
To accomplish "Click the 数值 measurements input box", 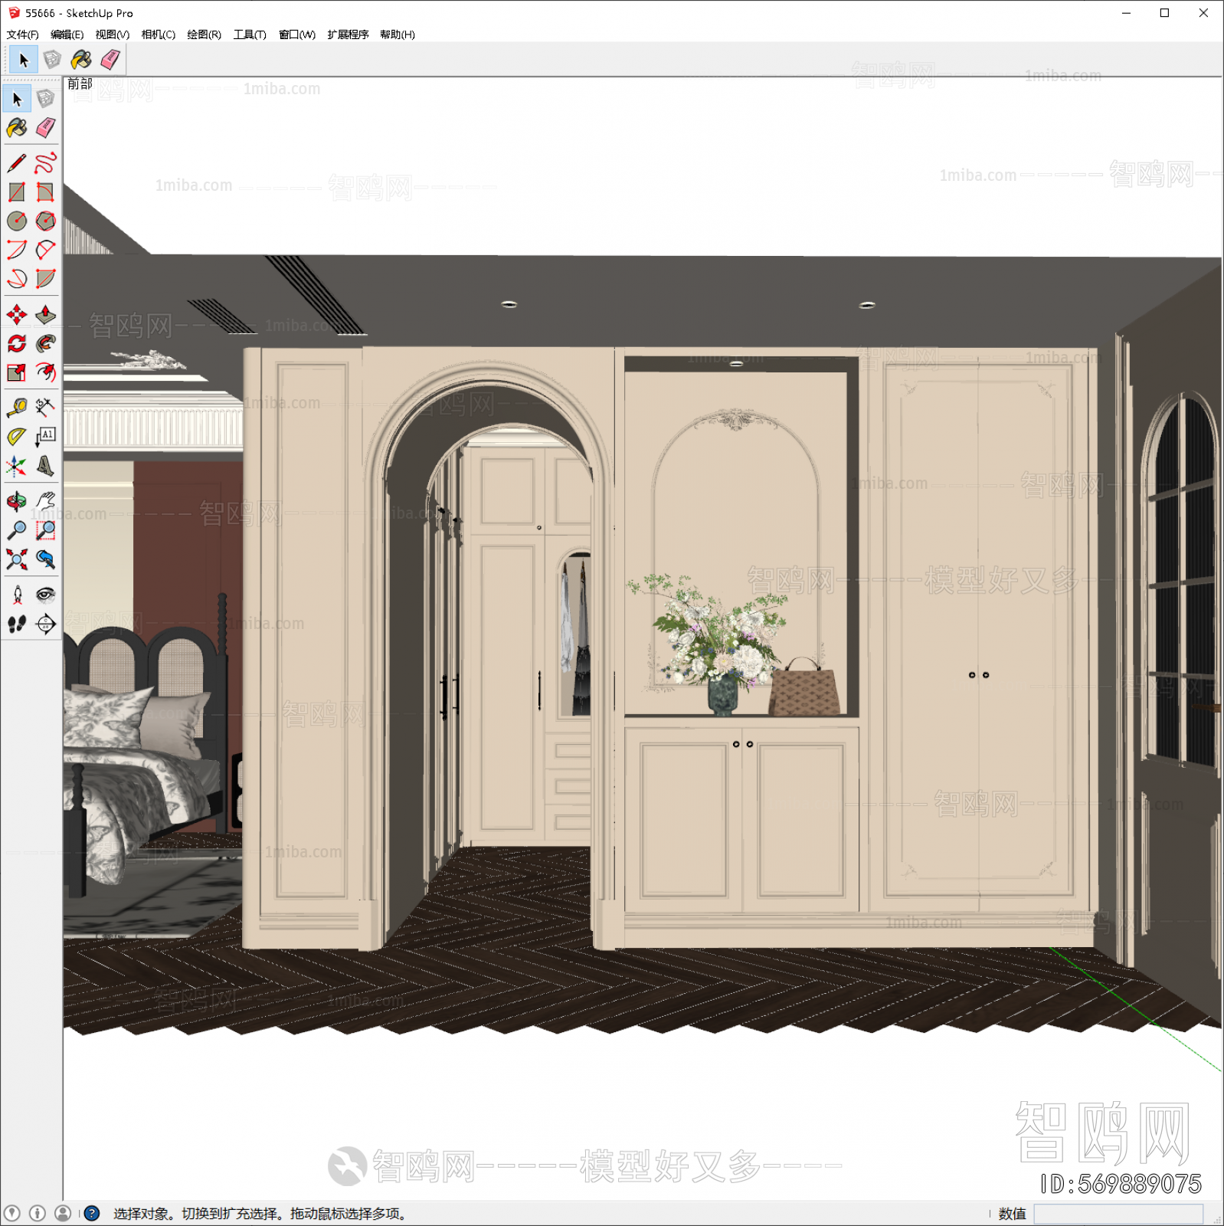I will coord(1118,1214).
